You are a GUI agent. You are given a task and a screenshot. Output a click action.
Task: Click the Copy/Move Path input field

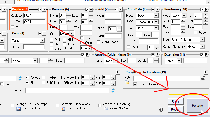point(166,78)
